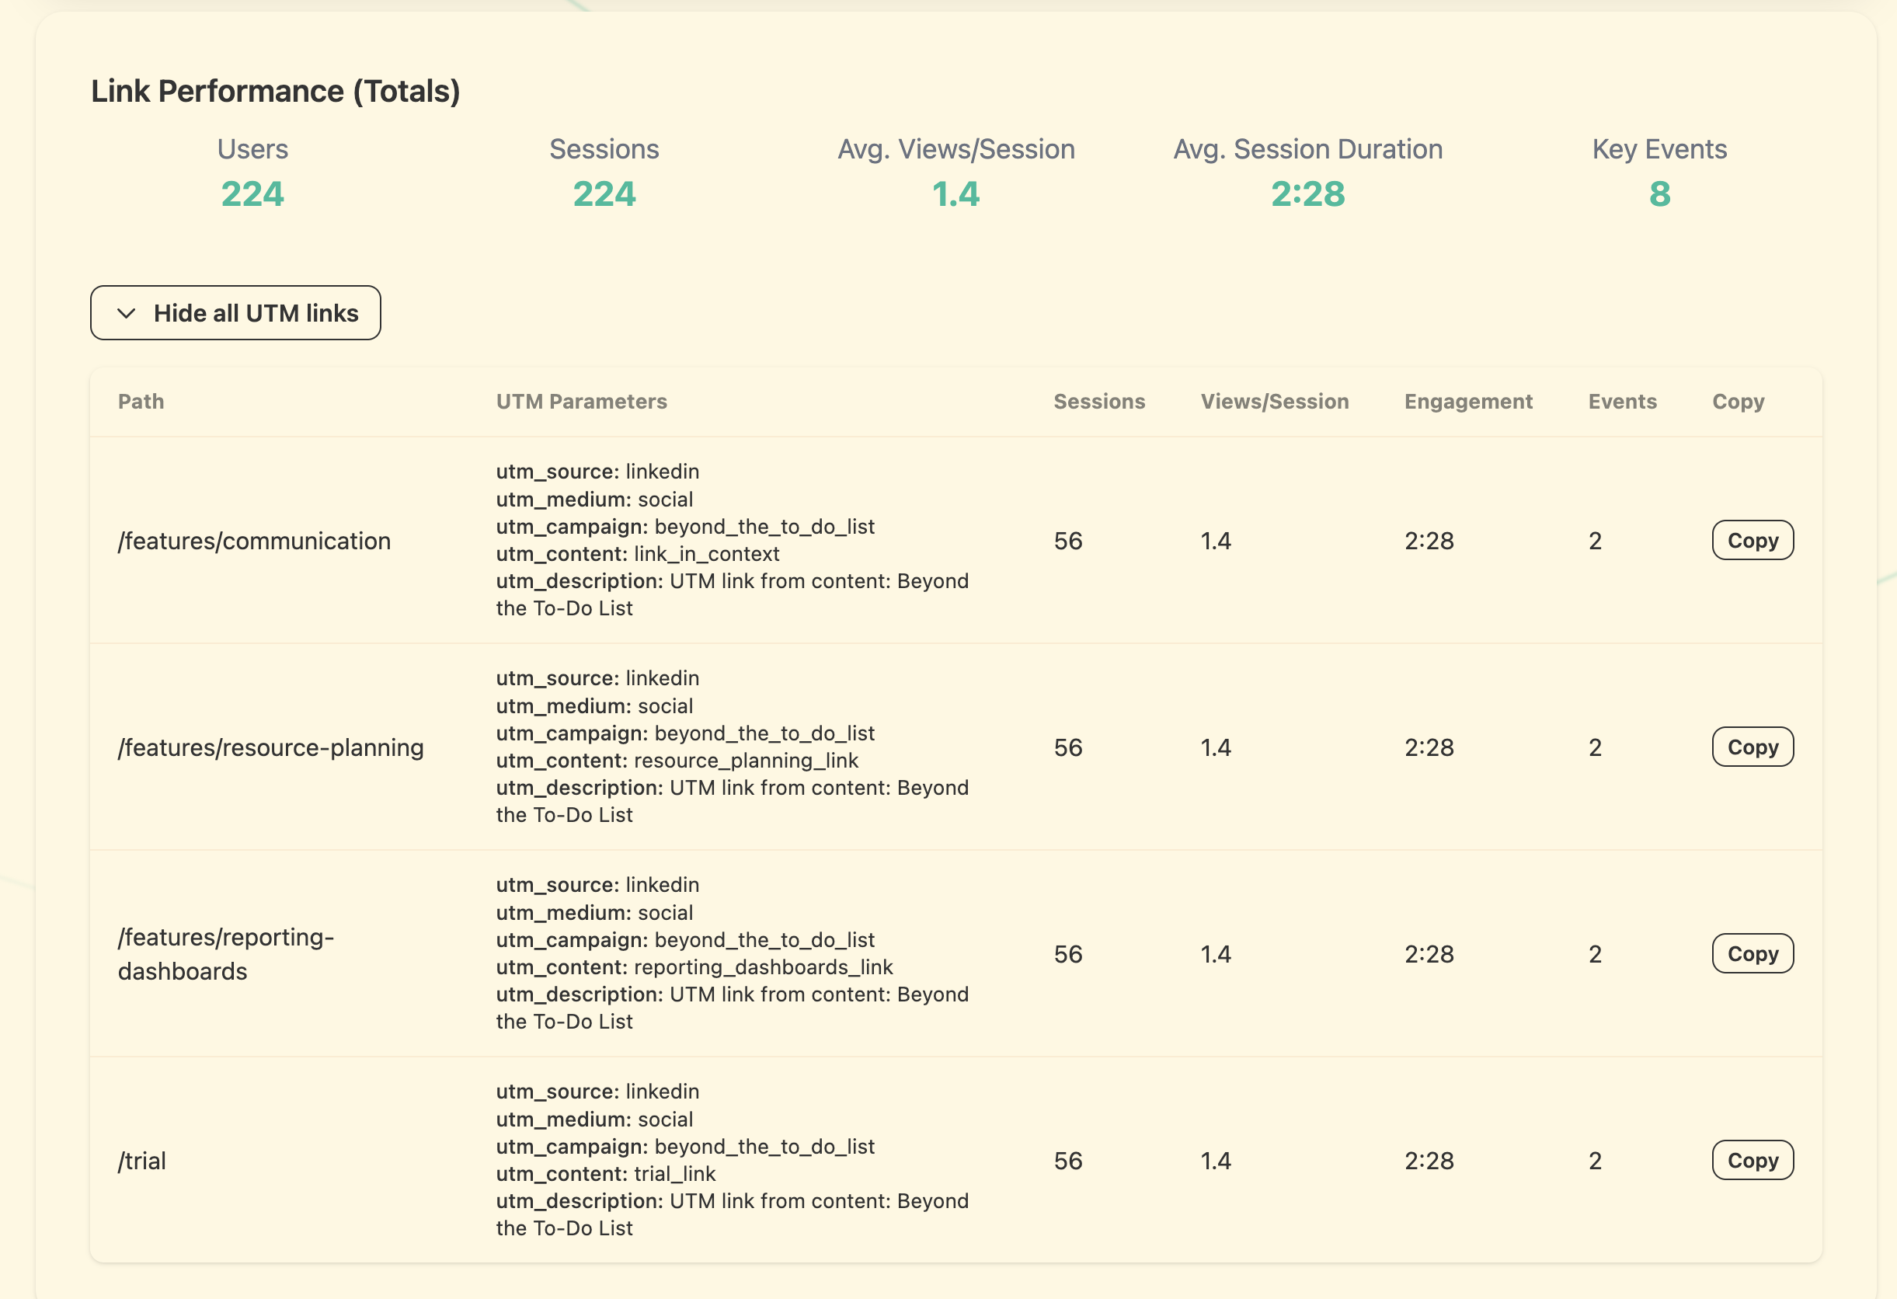Click engagement 2:28 in /features/communication row
This screenshot has height=1299, width=1897.
[1429, 541]
